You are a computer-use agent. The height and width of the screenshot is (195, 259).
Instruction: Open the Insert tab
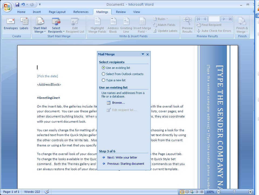point(37,12)
